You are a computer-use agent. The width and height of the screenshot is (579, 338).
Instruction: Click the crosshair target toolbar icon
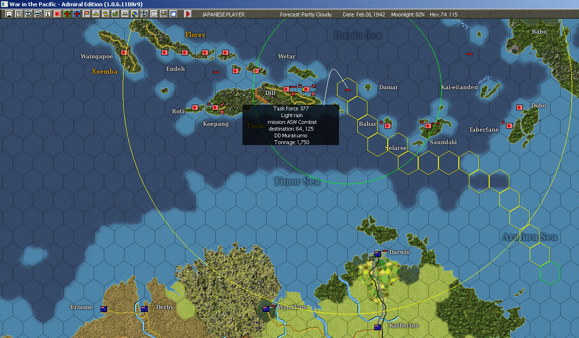(x=144, y=14)
